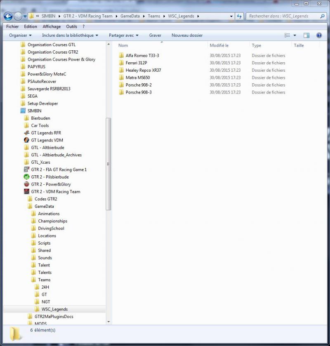The width and height of the screenshot is (330, 346).
Task: Sort by Taille column header
Action: coord(299,45)
